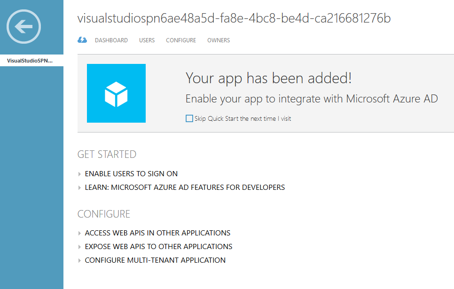Go to the Users tab

tap(147, 40)
